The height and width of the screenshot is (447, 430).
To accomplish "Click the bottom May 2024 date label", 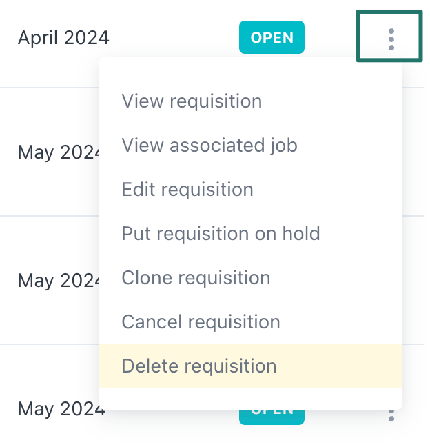I will coord(61,409).
